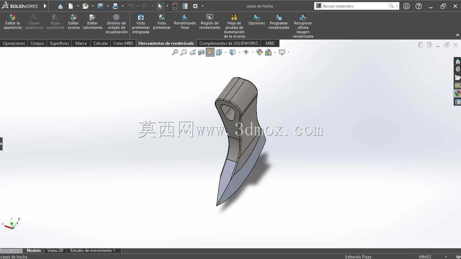Open the Design Library task pane tab
Viewport: 461px width, 259px height.
tap(458, 69)
